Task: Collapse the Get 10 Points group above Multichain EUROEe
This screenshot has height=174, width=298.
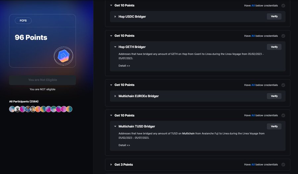Action: coord(111,85)
